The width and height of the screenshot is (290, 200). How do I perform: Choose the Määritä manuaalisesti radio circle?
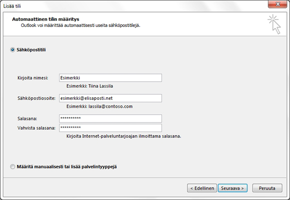[x=12, y=167]
